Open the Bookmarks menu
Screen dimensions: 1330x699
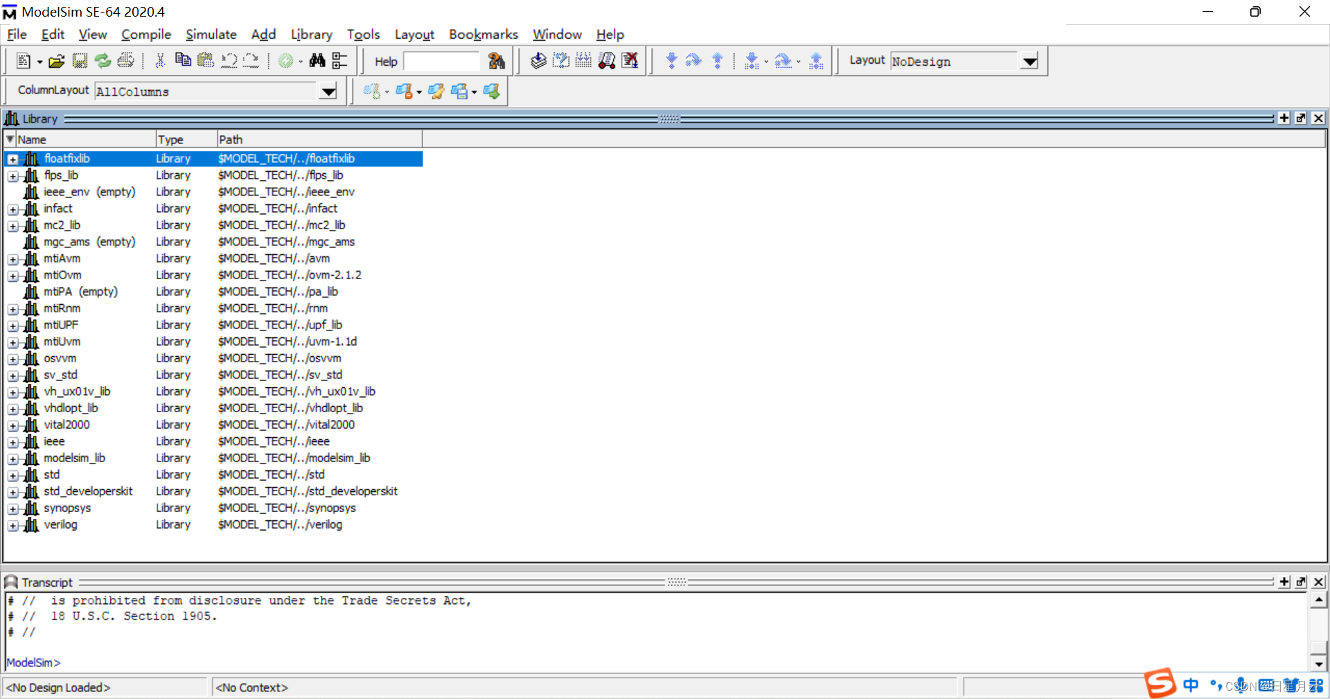tap(483, 34)
